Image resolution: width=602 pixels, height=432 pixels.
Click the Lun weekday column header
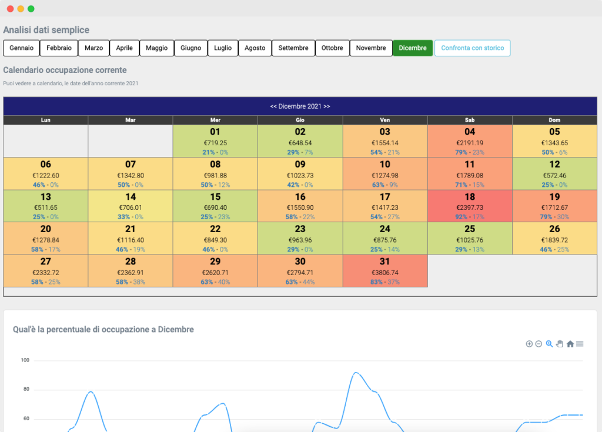(46, 120)
